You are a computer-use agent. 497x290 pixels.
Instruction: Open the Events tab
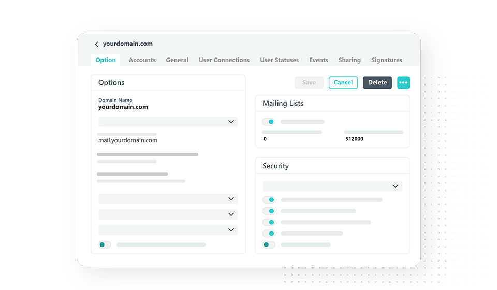(318, 60)
